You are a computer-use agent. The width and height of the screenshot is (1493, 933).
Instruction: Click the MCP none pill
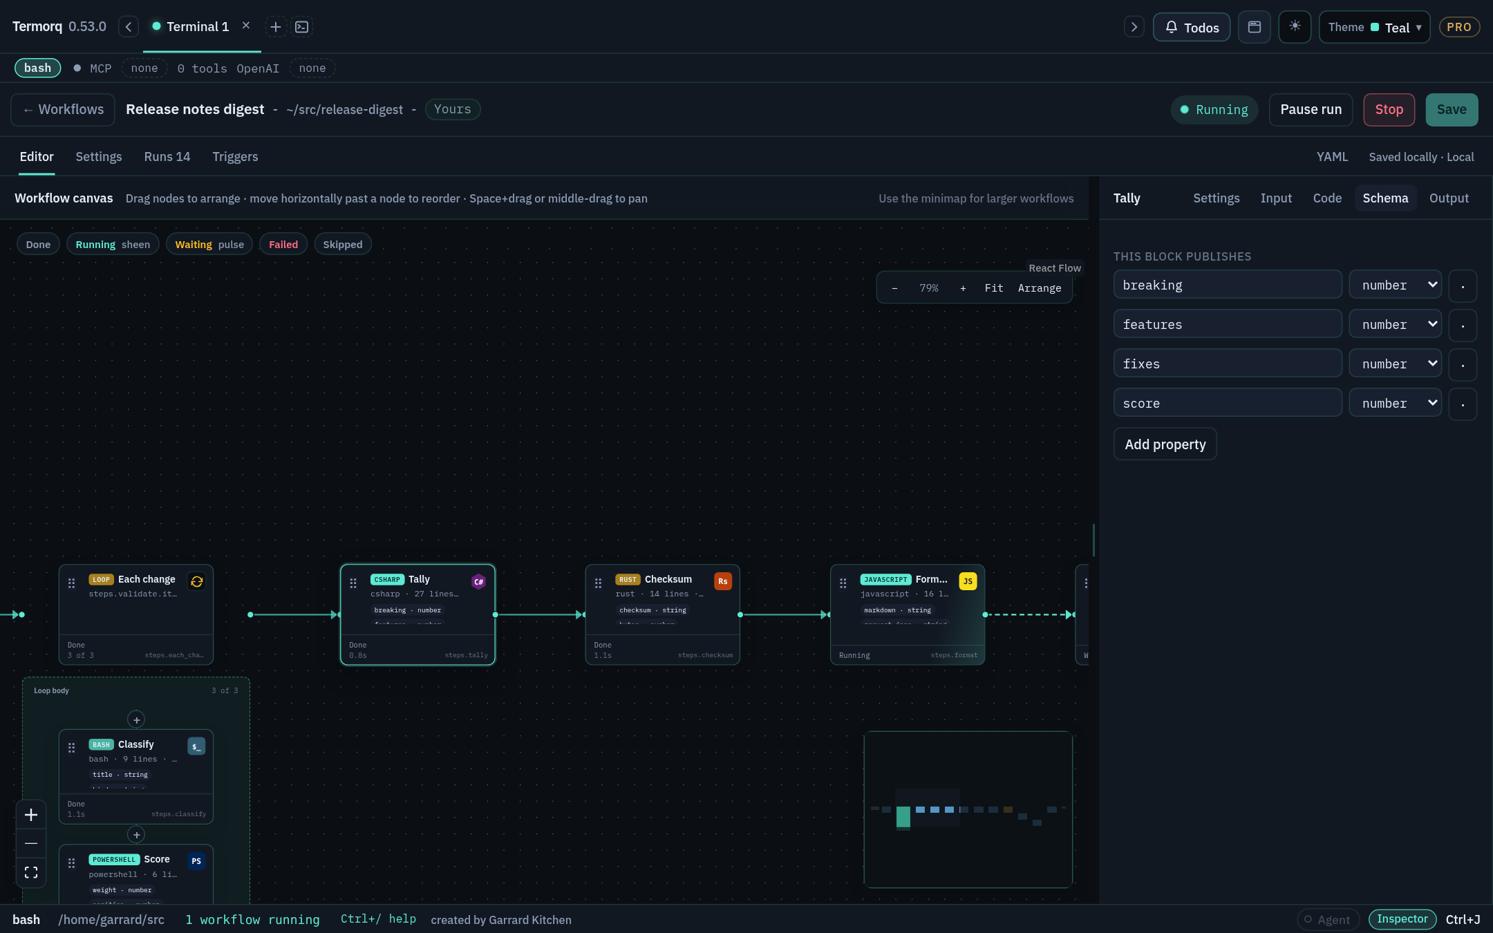[144, 68]
